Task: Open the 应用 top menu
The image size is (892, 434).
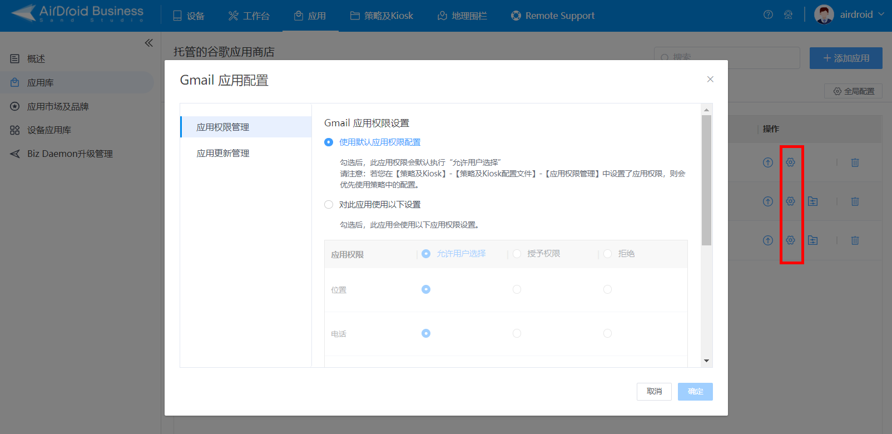Action: (310, 16)
